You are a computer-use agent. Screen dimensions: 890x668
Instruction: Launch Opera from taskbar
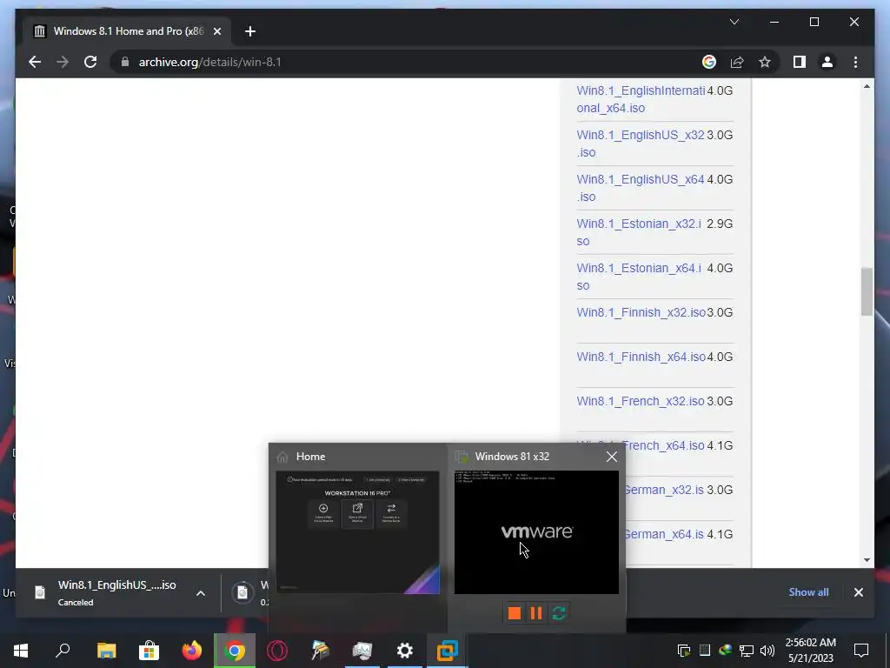tap(277, 651)
